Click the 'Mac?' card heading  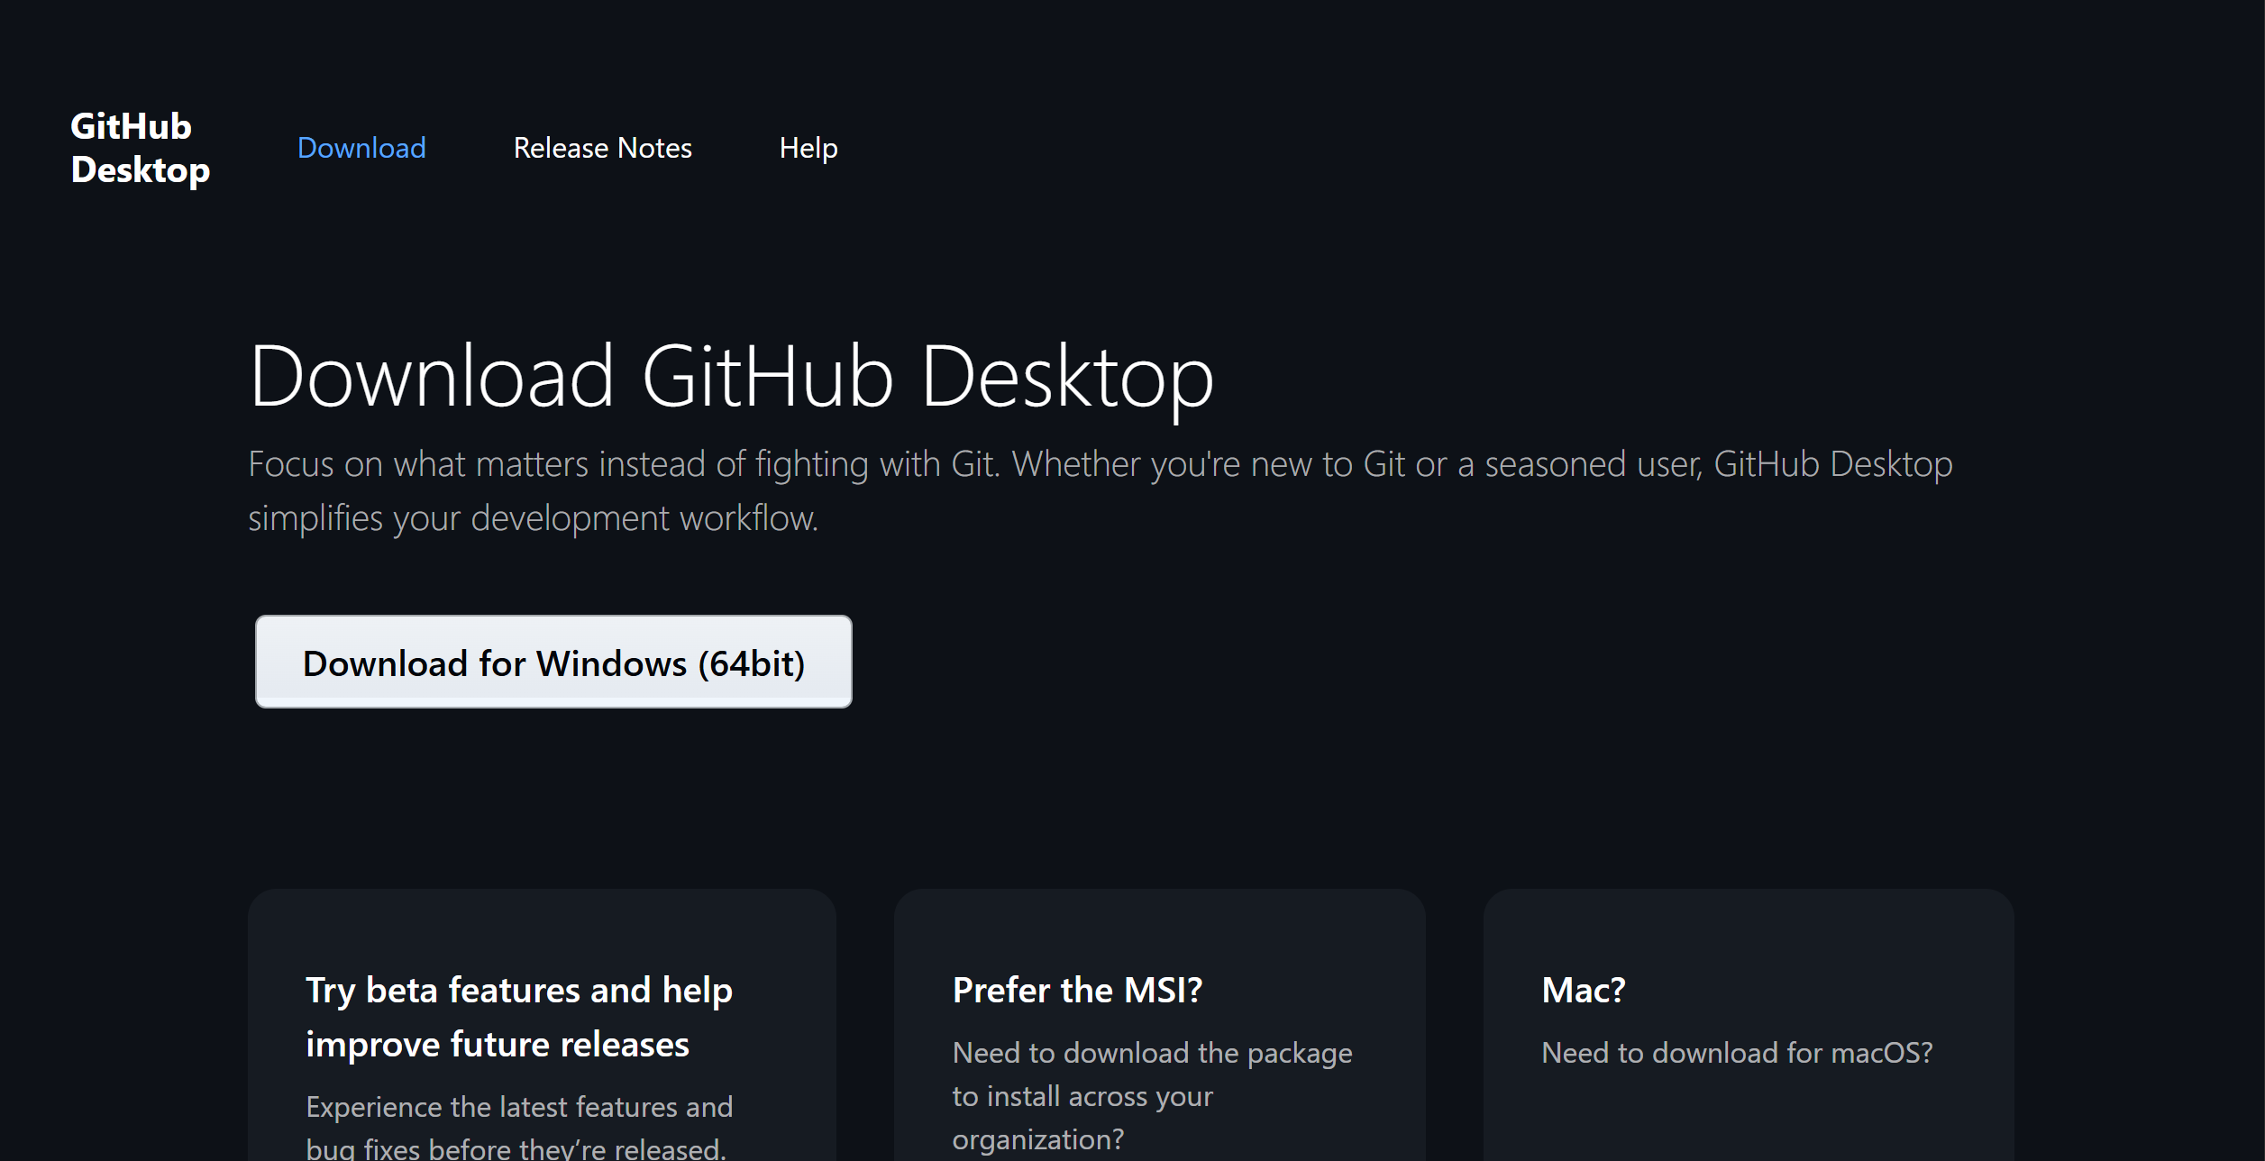[1584, 990]
